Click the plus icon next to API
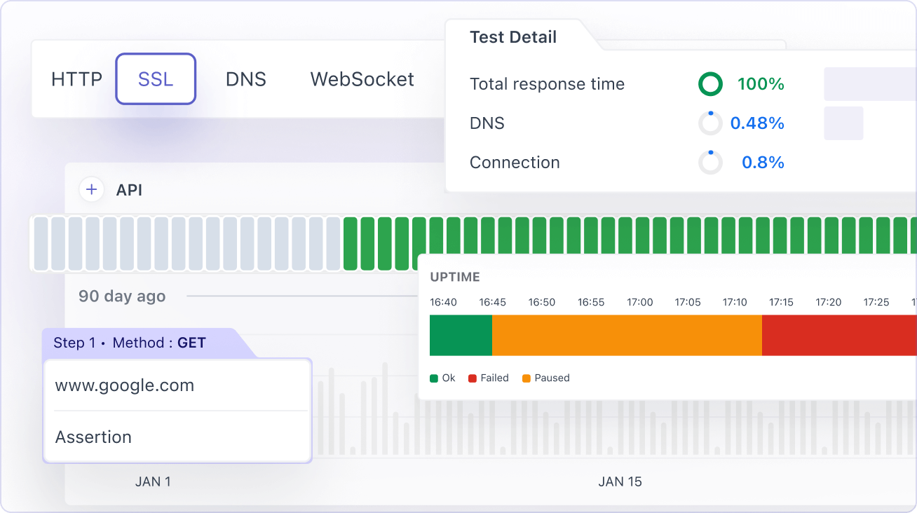The height and width of the screenshot is (513, 917). click(x=91, y=189)
